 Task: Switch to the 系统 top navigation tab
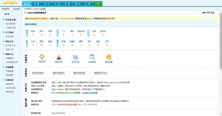pos(67,4)
